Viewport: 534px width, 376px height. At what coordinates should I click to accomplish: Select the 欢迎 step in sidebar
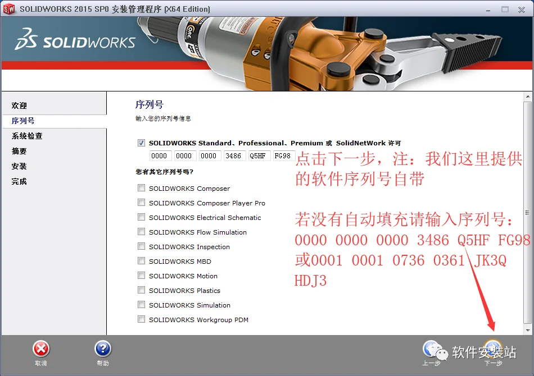19,106
